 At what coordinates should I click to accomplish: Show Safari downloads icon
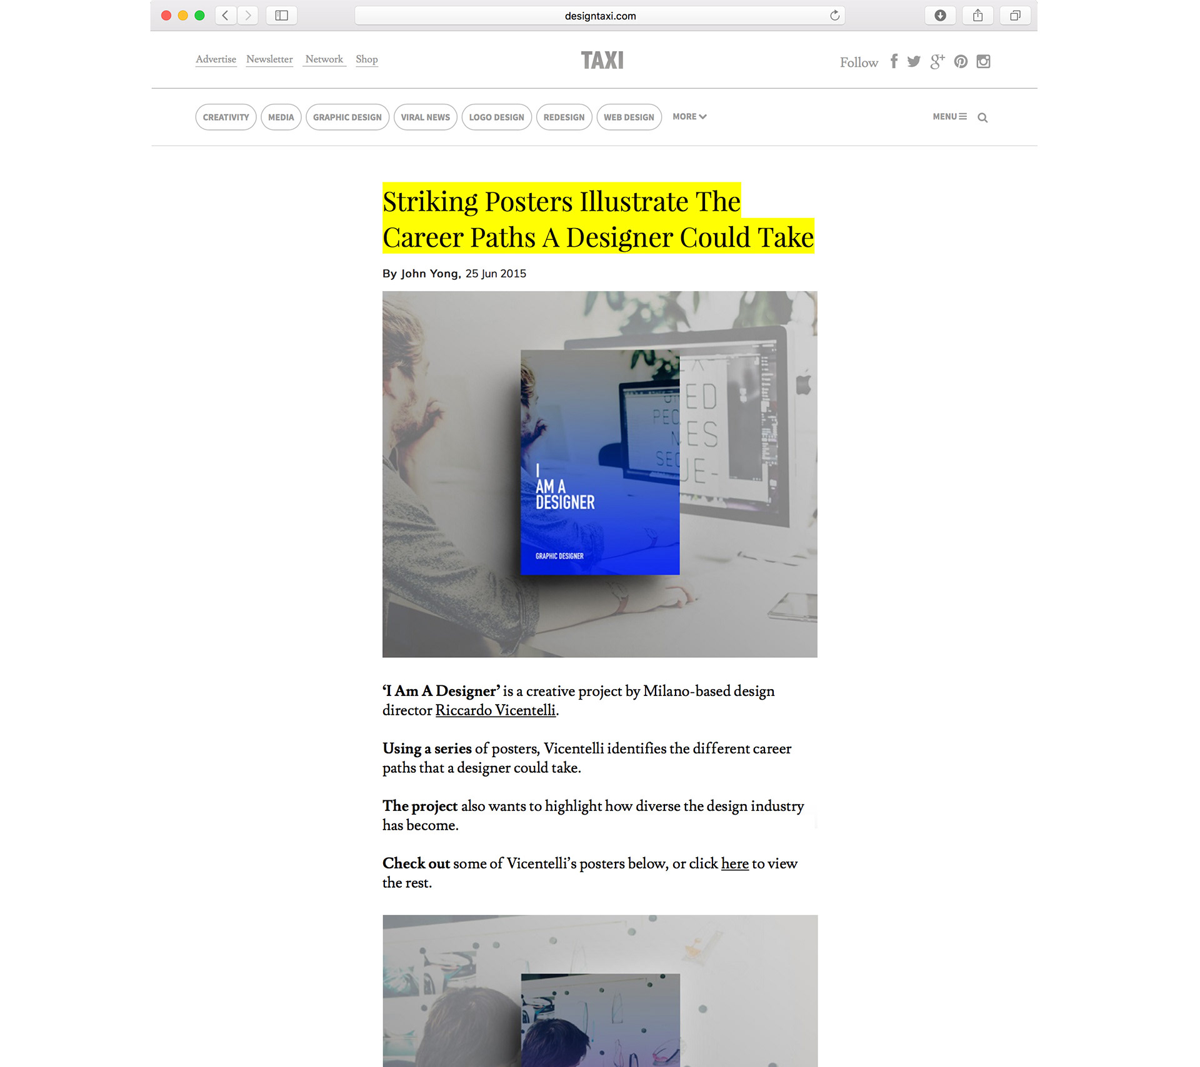[x=940, y=16]
